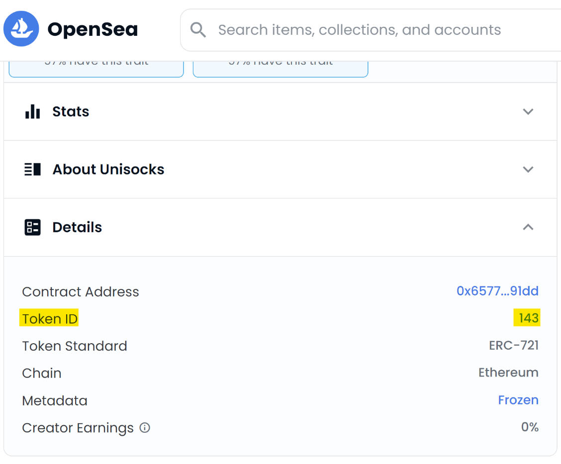The width and height of the screenshot is (561, 464).
Task: Collapse the Details section chevron
Action: [528, 227]
